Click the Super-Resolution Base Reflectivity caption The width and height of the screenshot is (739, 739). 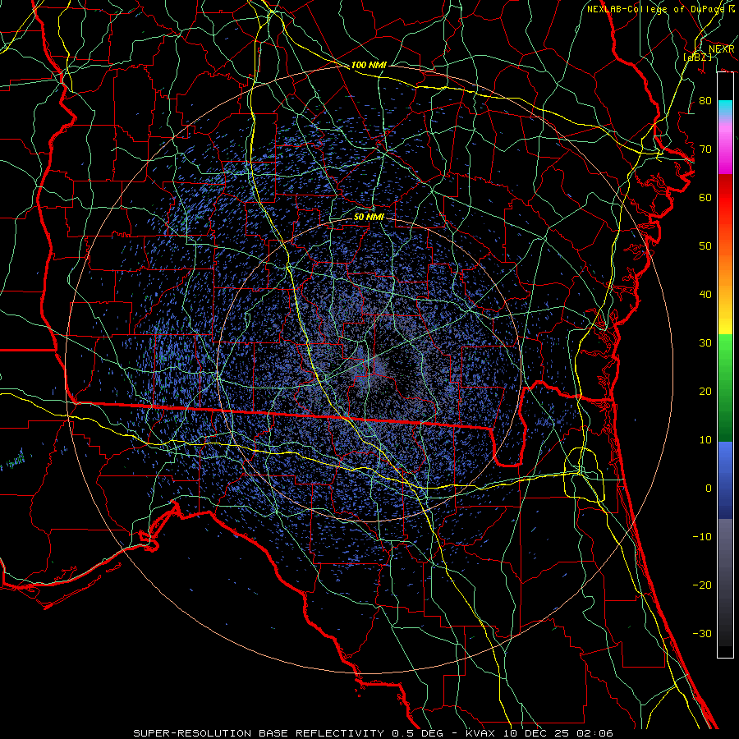pos(374,733)
